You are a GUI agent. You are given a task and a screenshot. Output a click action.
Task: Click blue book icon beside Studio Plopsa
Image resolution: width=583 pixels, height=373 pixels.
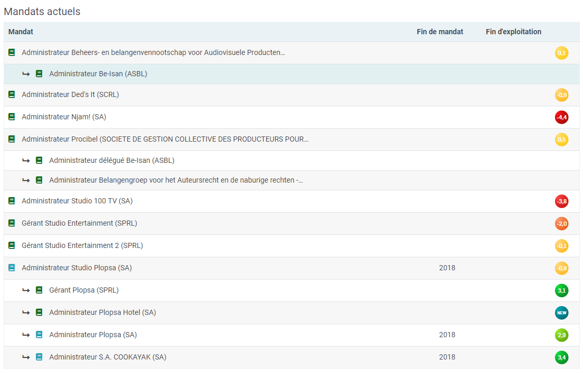tap(12, 268)
